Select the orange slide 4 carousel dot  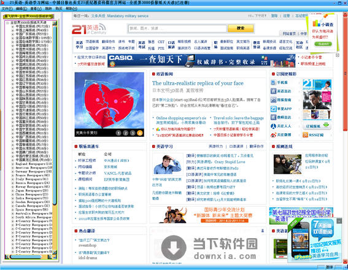click(140, 133)
